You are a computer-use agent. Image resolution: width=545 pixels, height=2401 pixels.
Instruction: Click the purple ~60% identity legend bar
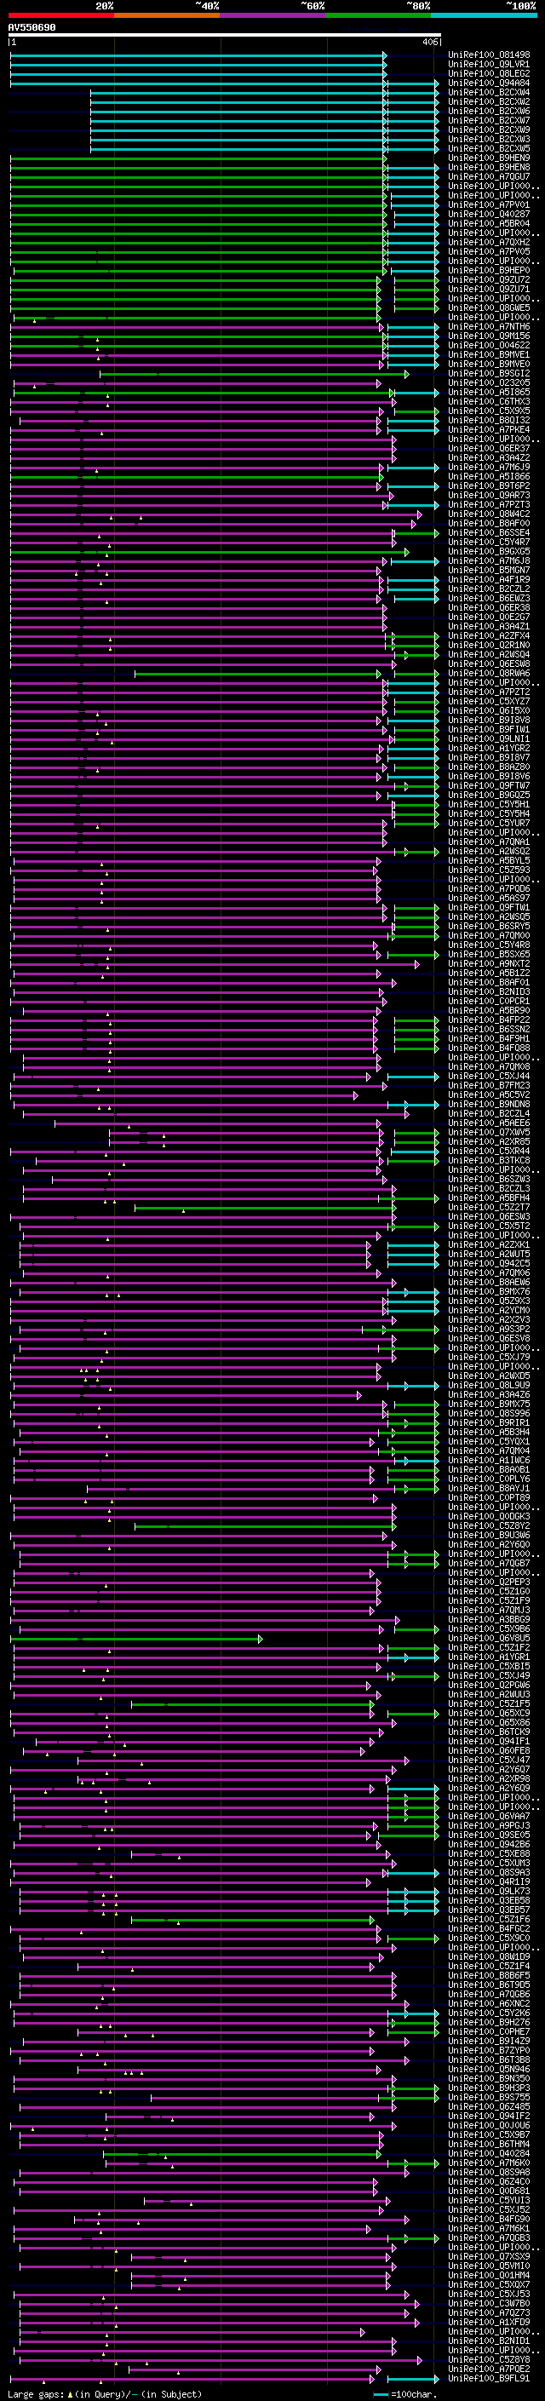tap(273, 15)
